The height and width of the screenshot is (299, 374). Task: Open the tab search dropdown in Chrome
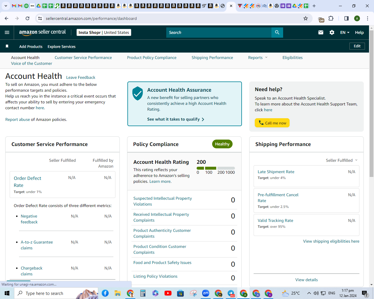click(6, 6)
